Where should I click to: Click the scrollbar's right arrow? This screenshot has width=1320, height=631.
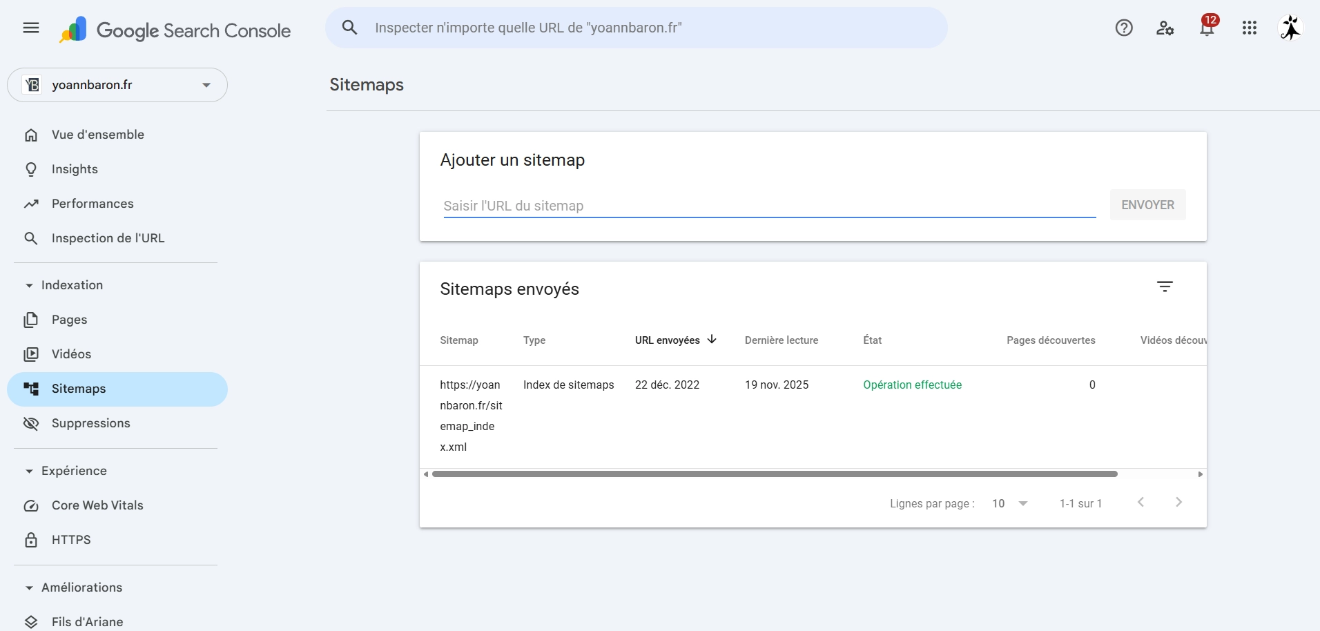(x=1201, y=474)
